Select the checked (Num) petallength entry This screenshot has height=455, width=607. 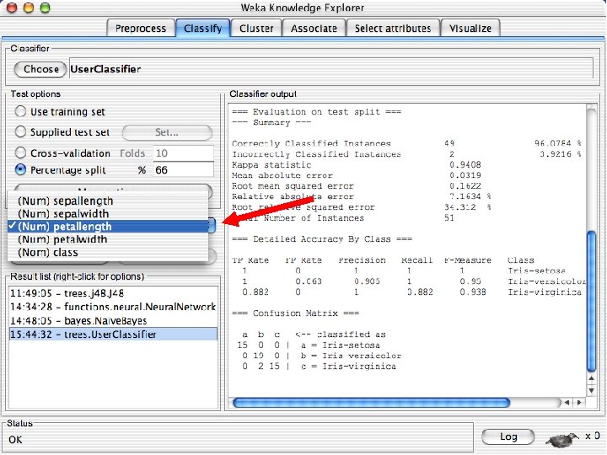(x=108, y=227)
